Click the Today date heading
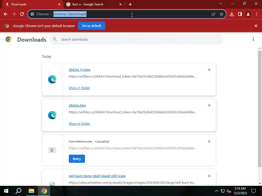262x196 pixels. pyautogui.click(x=47, y=56)
